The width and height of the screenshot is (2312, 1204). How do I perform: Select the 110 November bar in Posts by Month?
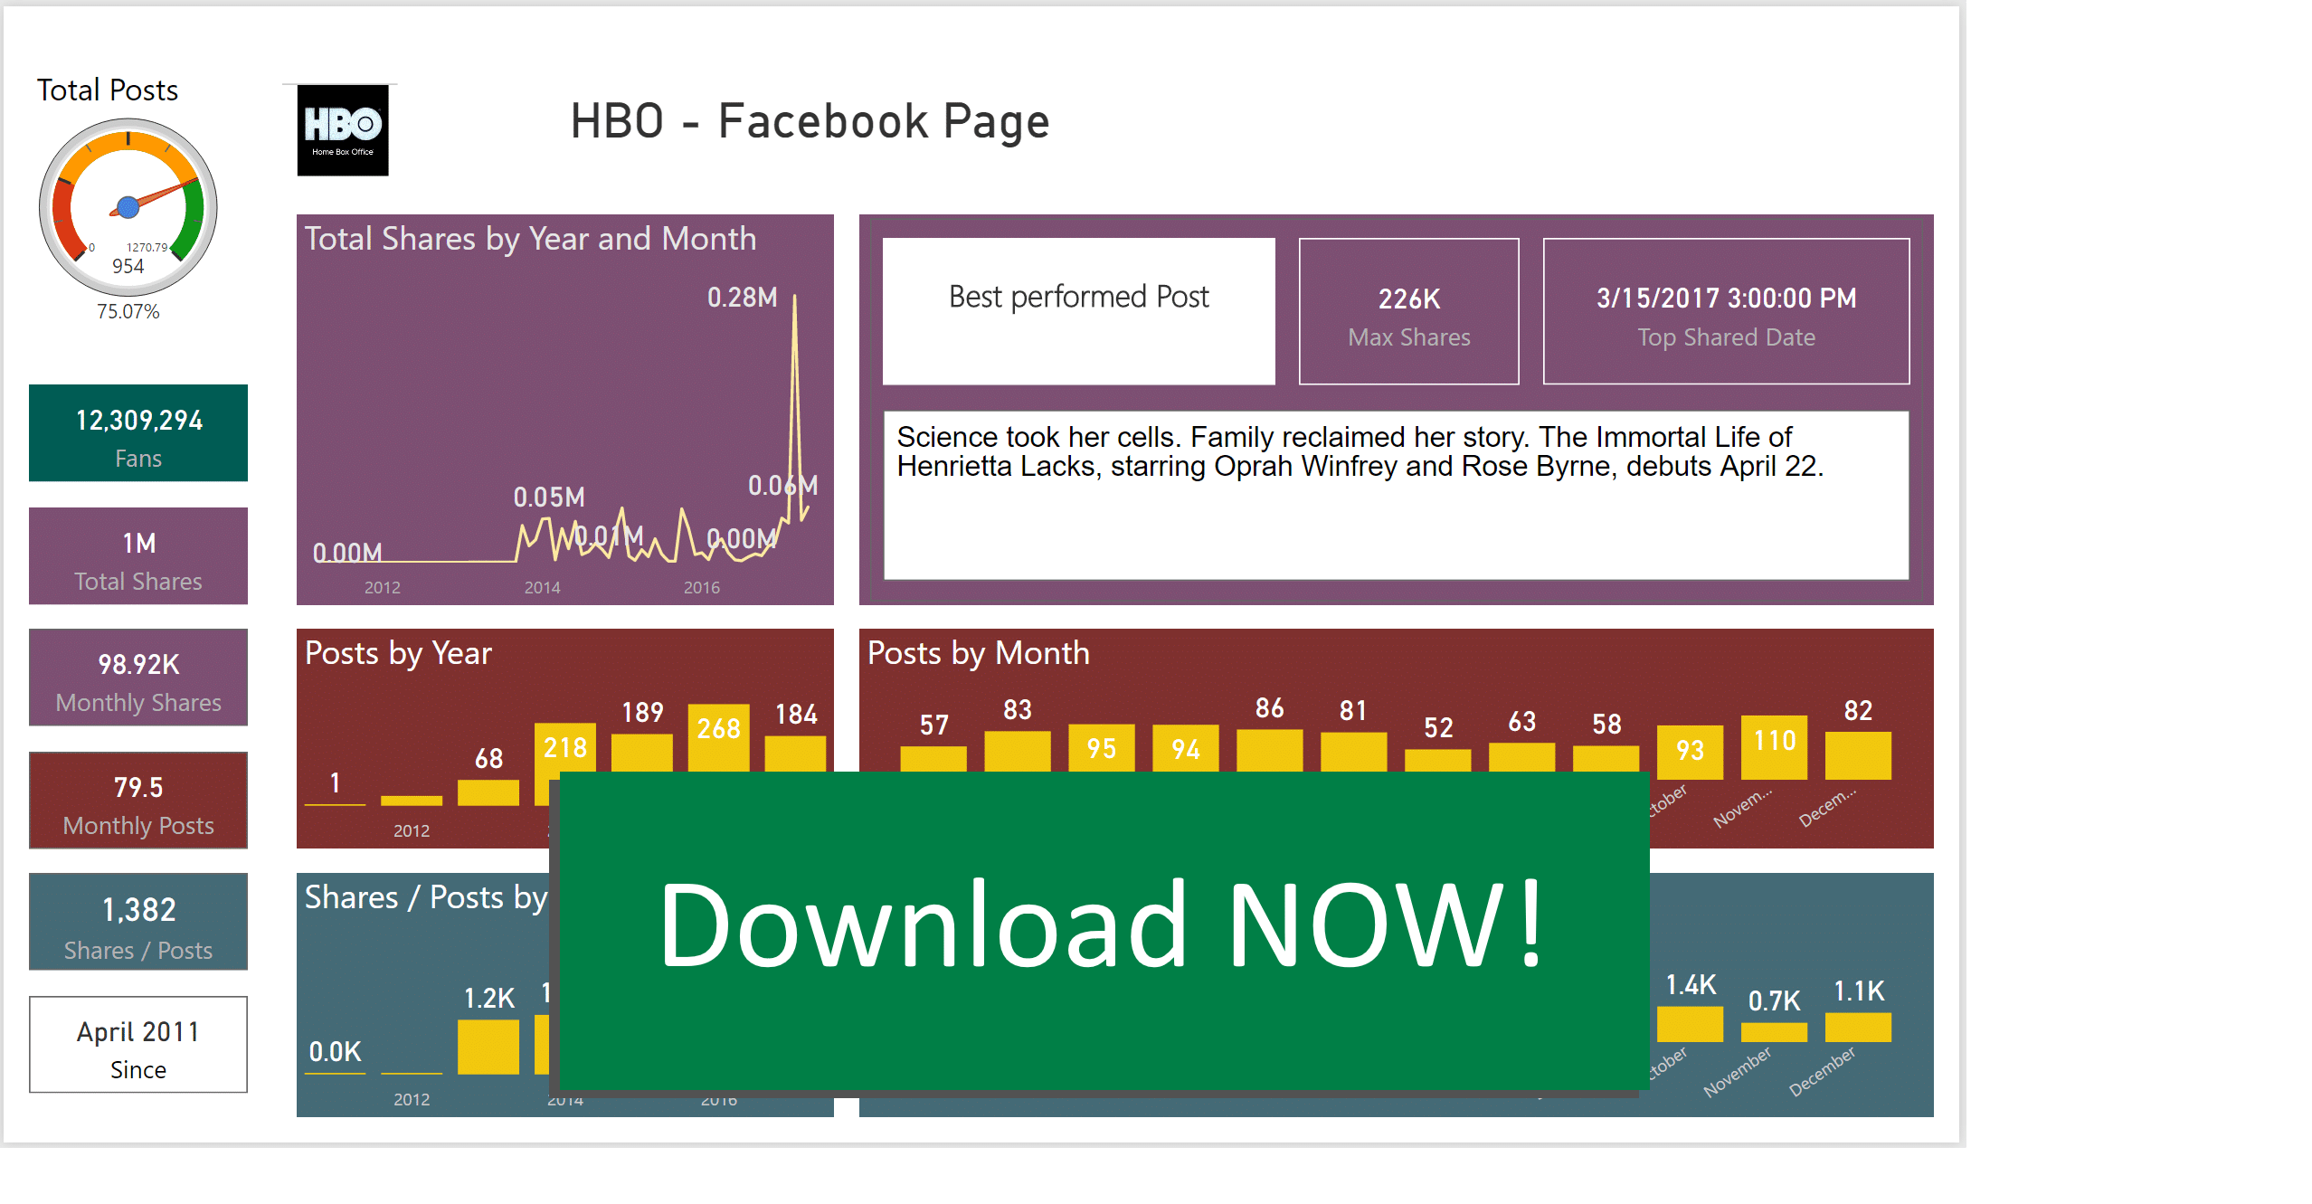pos(1774,747)
